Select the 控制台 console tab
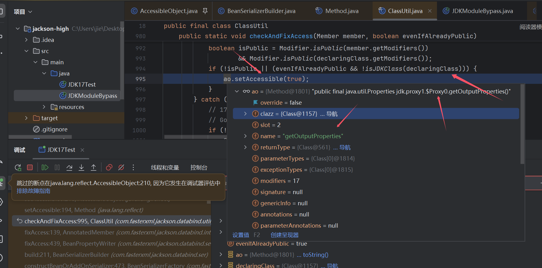 (x=199, y=168)
